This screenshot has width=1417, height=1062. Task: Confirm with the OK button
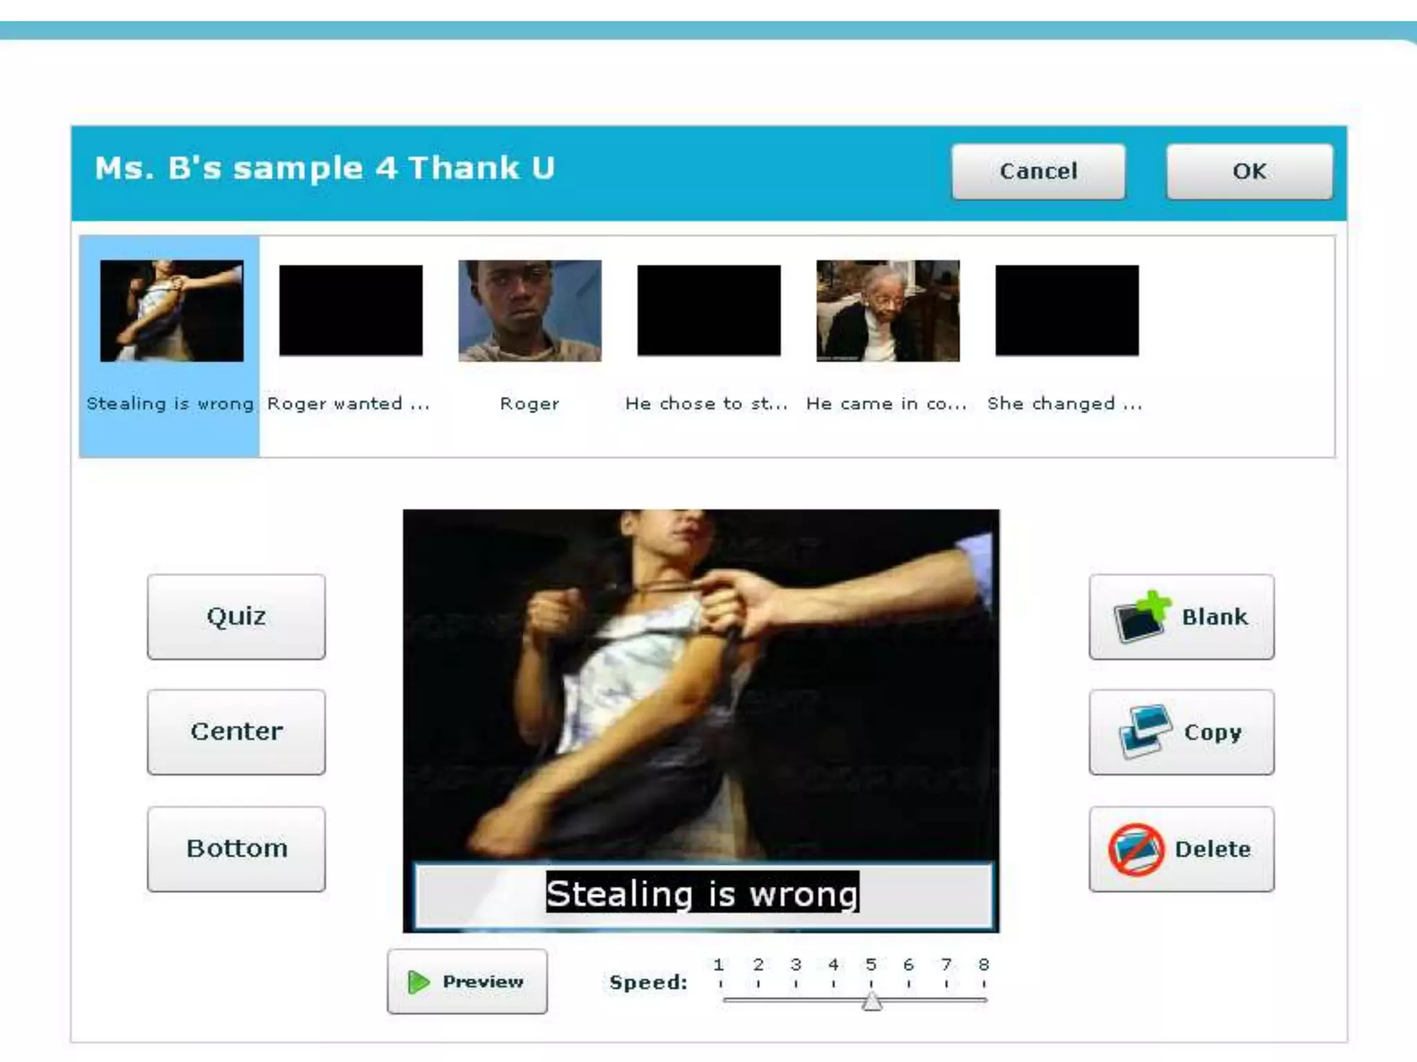pyautogui.click(x=1249, y=171)
